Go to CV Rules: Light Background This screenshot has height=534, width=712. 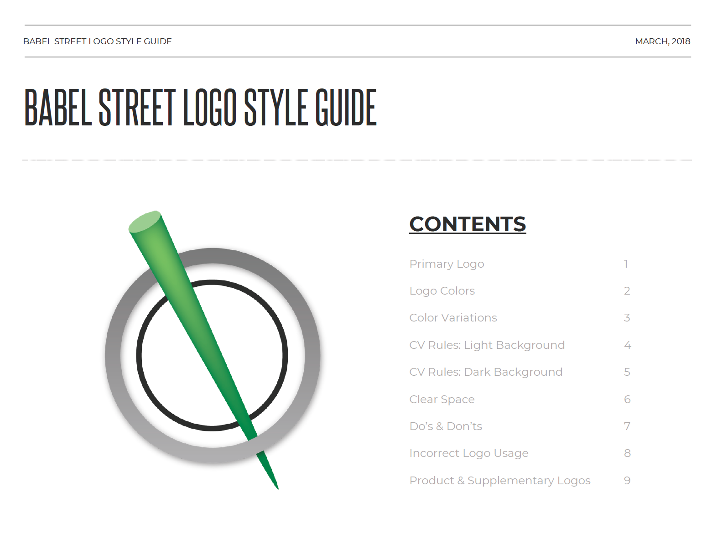[487, 346]
